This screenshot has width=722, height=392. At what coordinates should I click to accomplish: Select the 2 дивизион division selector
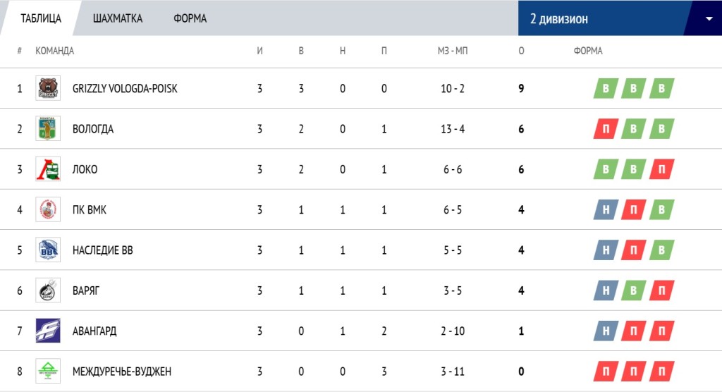pos(620,18)
